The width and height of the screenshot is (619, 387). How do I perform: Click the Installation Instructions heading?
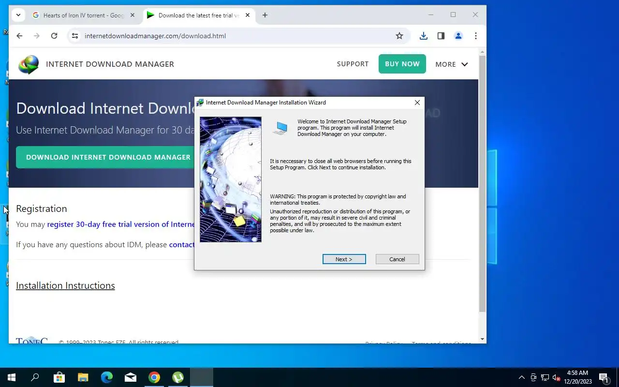tap(65, 285)
